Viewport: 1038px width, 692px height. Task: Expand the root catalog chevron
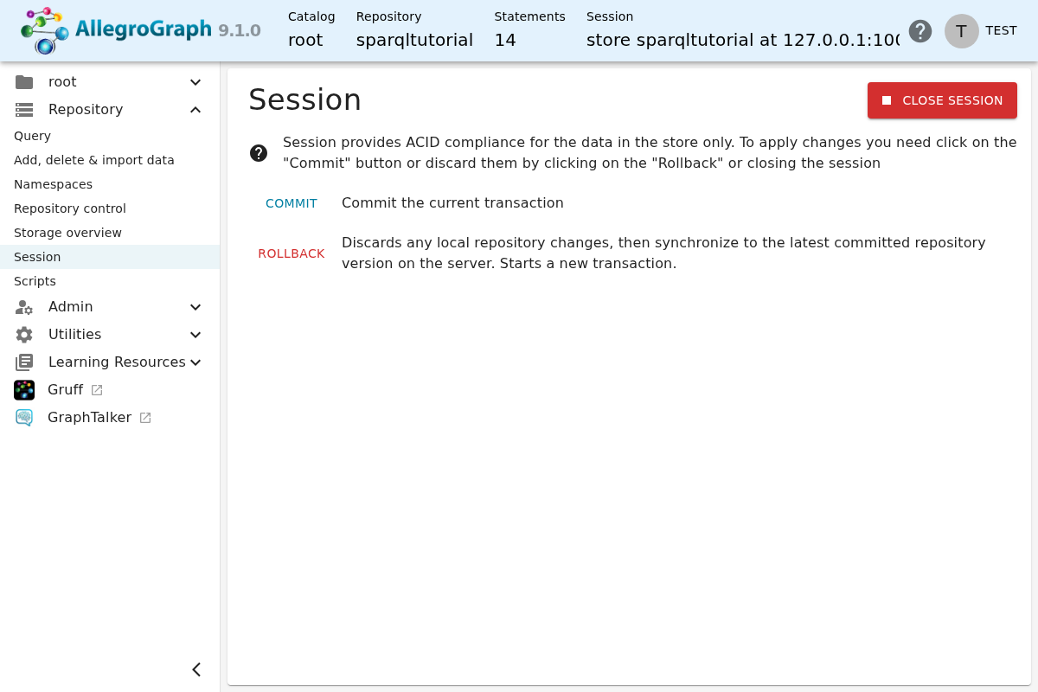(195, 82)
